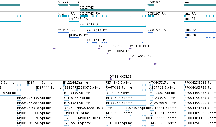Select EST RP004255287.5prime
Image resolution: width=216 pixels, height=127 pixels.
(19, 106)
